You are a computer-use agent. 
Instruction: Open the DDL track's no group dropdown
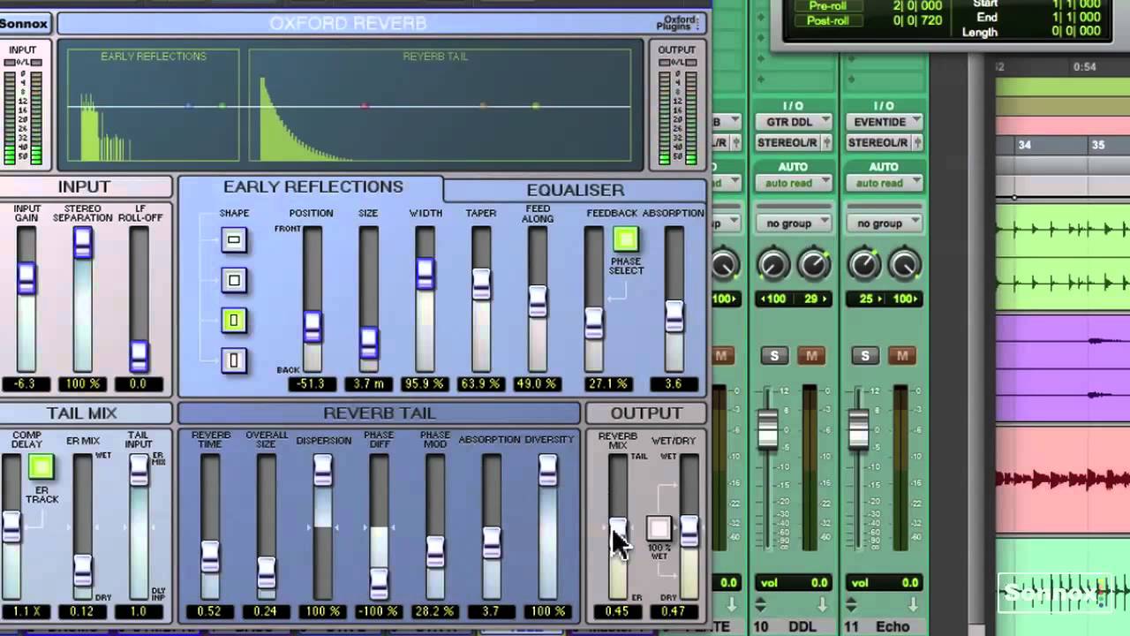pos(793,223)
